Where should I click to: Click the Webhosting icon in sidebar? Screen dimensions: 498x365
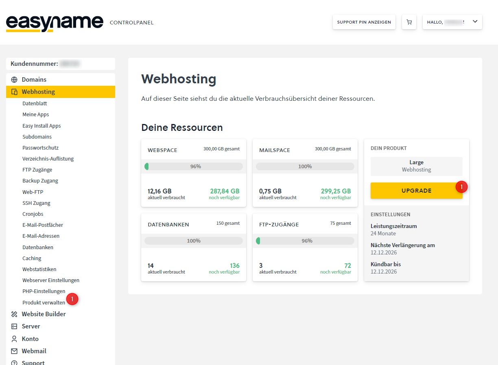point(14,92)
